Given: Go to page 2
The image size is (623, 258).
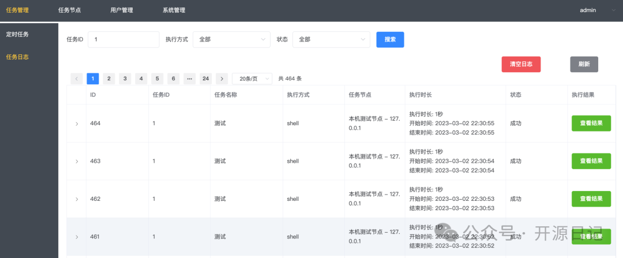Looking at the screenshot, I should (109, 78).
